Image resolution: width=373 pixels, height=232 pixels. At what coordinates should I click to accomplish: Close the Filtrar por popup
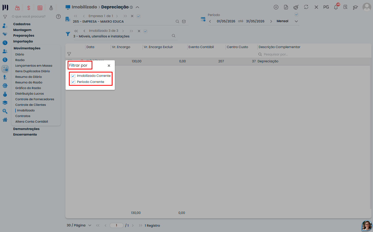point(109,66)
